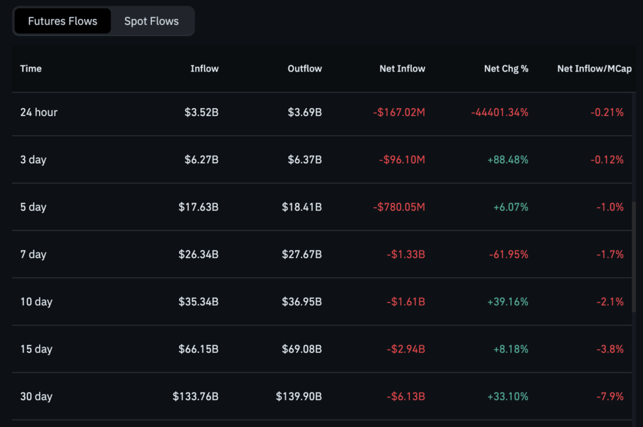Click the $35.34B inflow value
This screenshot has height=427, width=643.
pyautogui.click(x=198, y=302)
